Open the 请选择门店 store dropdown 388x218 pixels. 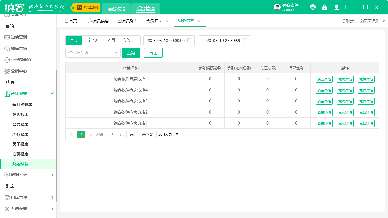click(93, 53)
